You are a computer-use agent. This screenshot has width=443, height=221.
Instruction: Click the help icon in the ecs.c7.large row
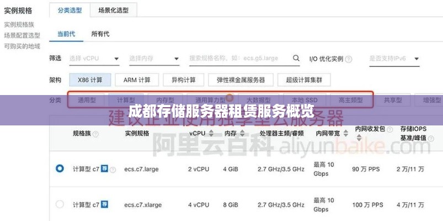point(113,170)
